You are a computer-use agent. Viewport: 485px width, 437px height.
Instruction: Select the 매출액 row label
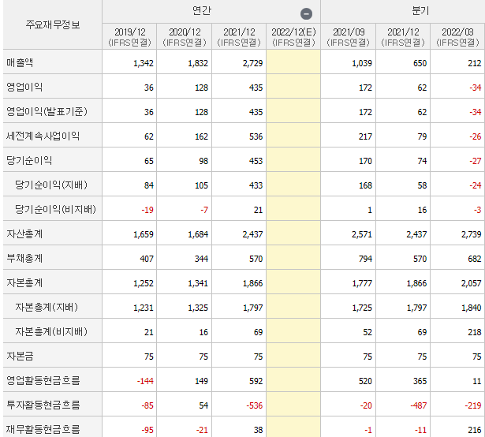[x=20, y=63]
